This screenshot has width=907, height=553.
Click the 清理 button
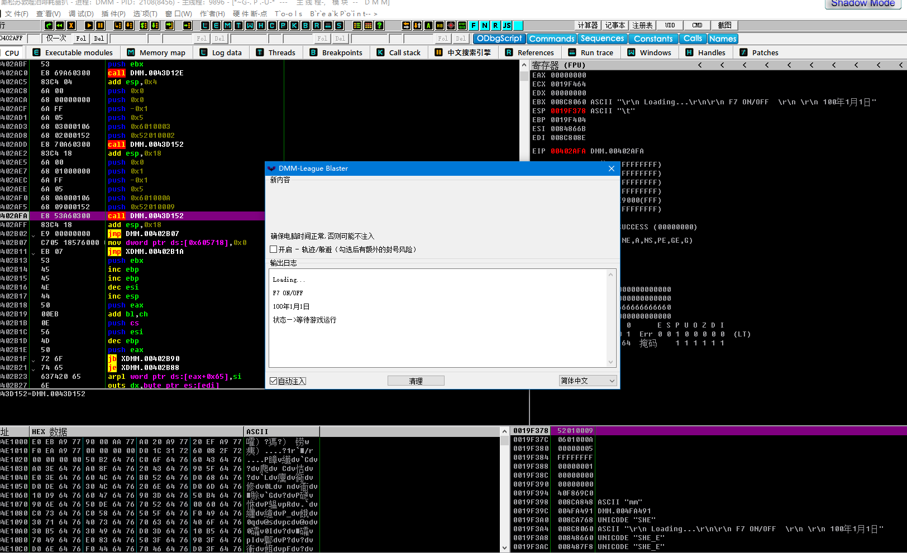[416, 381]
